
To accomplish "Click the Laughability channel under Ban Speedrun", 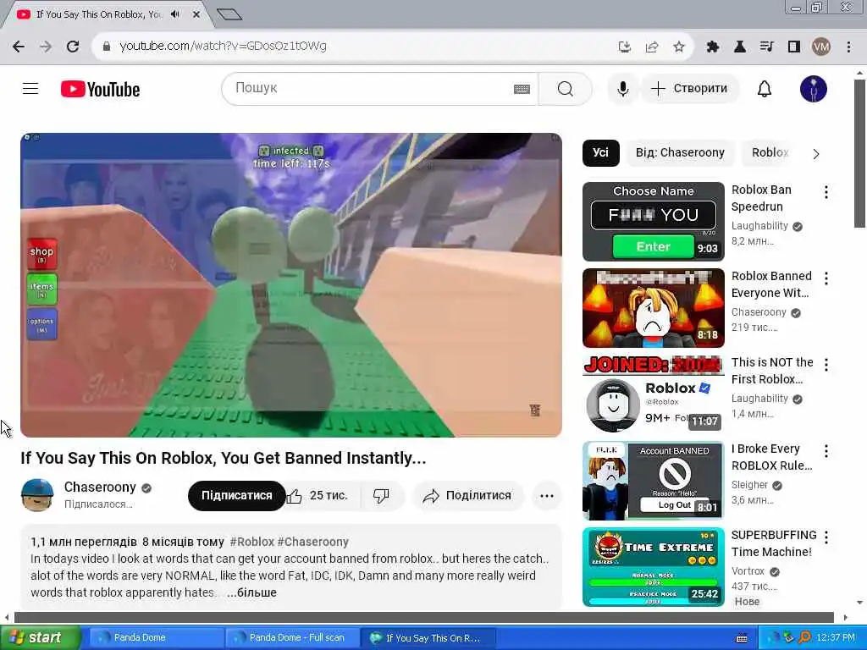I will click(759, 225).
